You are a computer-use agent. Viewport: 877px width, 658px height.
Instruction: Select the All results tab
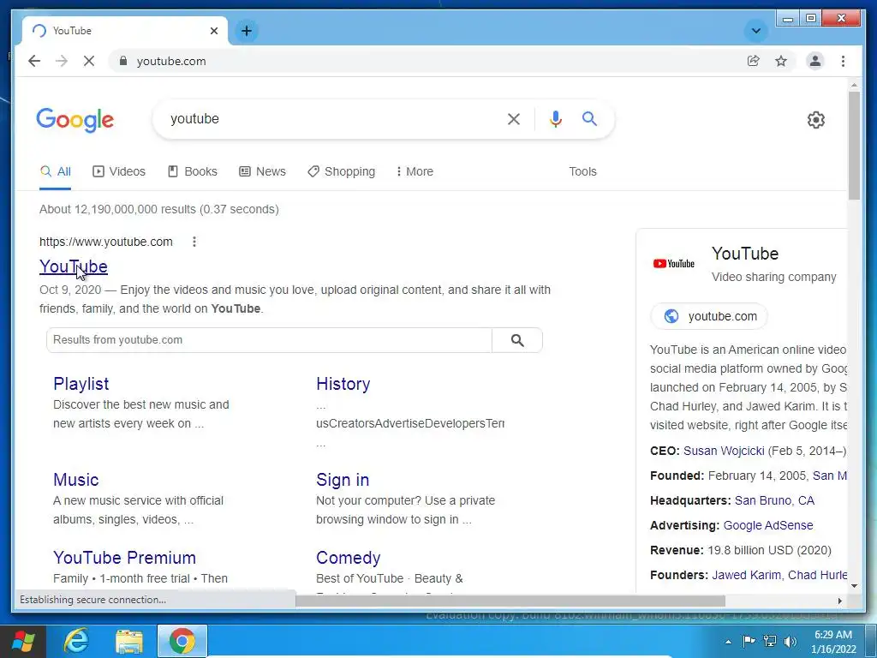56,171
